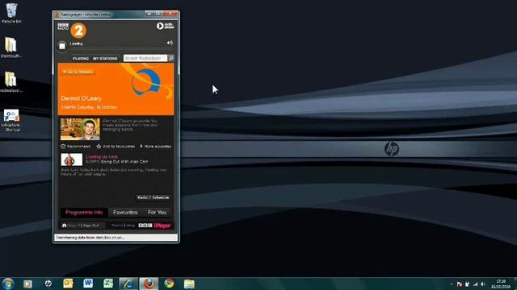517x290 pixels.
Task: Click the Go to Website link
Action: (78, 72)
